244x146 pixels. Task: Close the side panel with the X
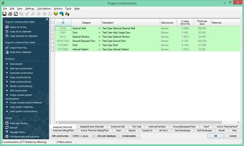click(47, 19)
